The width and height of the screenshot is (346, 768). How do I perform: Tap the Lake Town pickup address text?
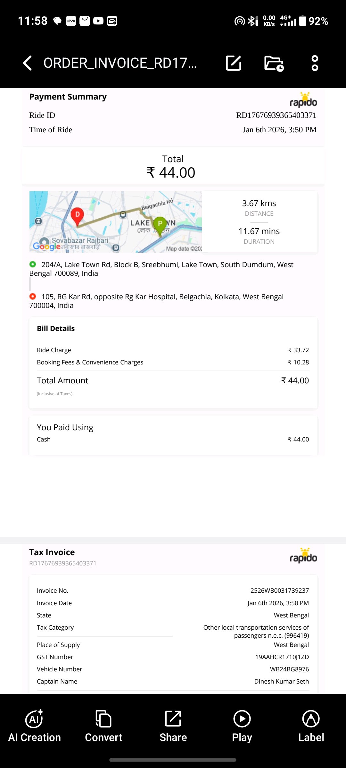[161, 269]
